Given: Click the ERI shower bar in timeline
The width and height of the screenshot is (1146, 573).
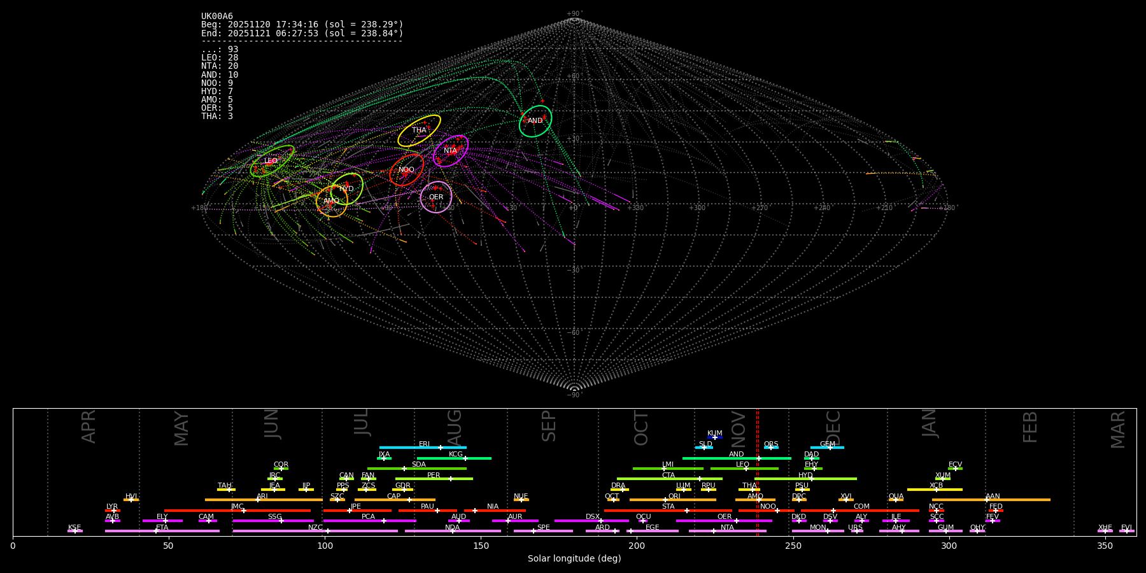Looking at the screenshot, I should [x=423, y=448].
